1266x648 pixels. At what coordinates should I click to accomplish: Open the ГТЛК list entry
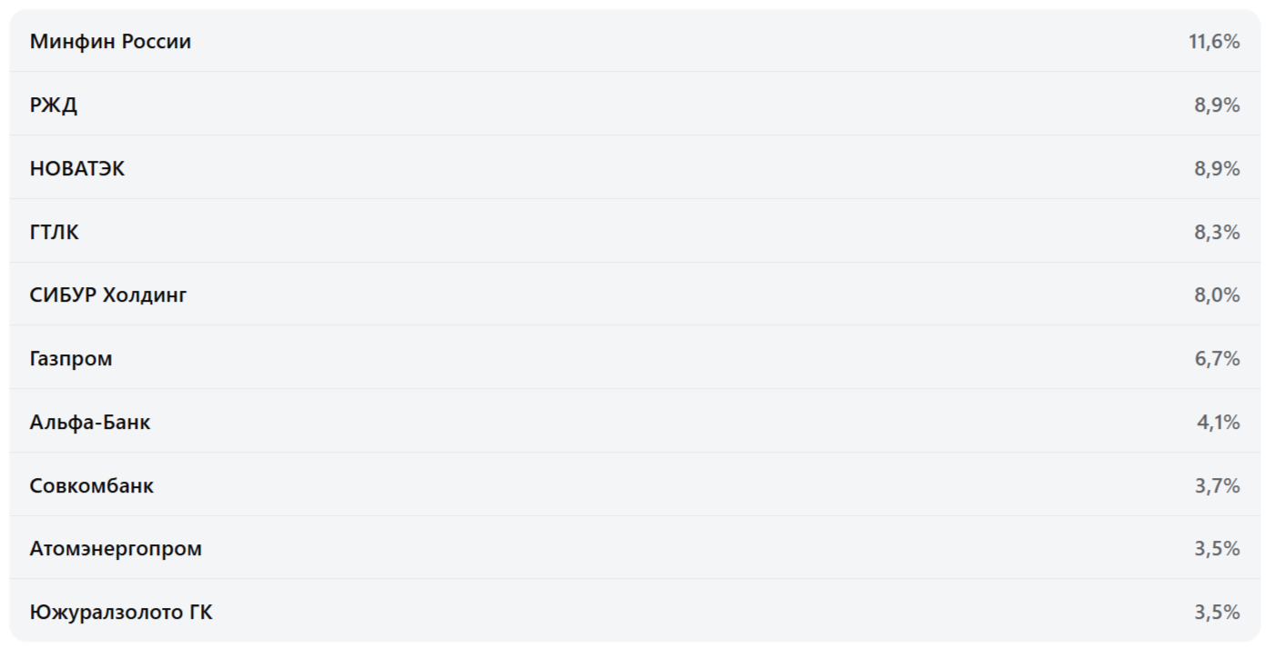pos(55,232)
